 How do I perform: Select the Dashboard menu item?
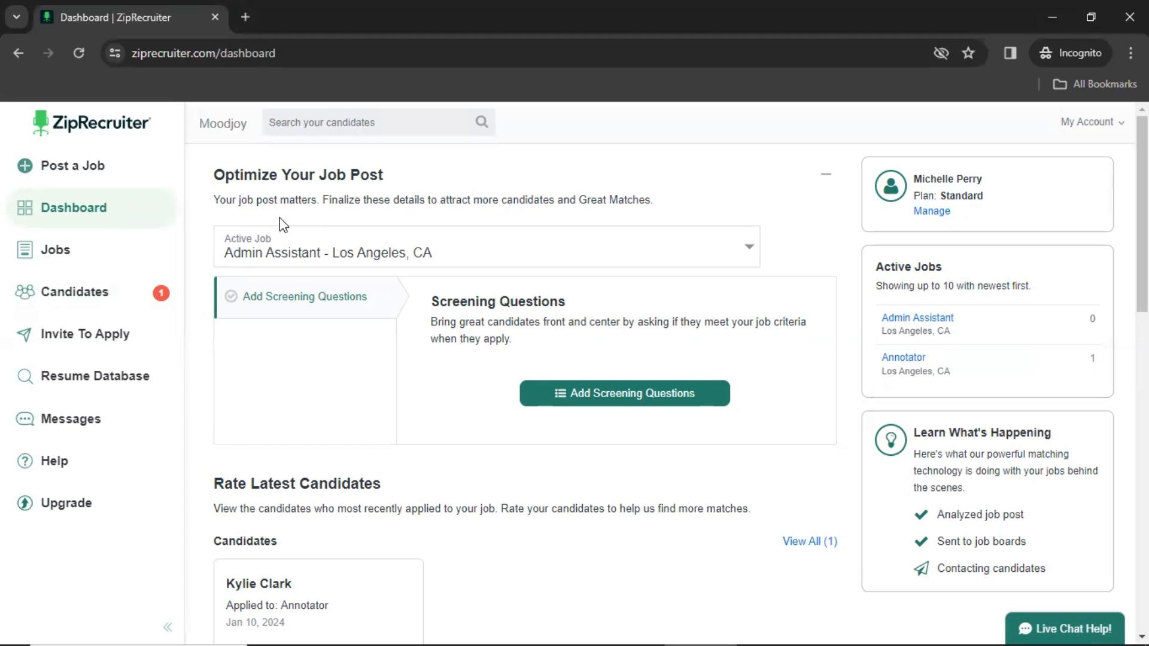coord(74,206)
